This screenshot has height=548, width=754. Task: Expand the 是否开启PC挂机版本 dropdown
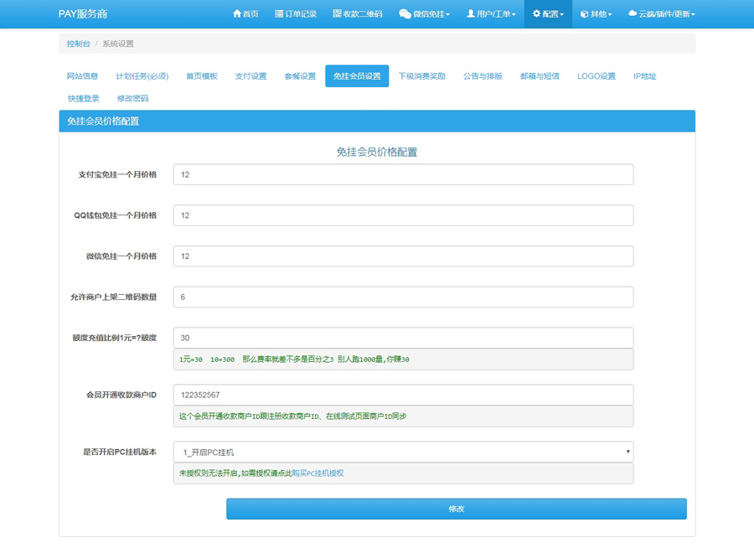(x=403, y=452)
